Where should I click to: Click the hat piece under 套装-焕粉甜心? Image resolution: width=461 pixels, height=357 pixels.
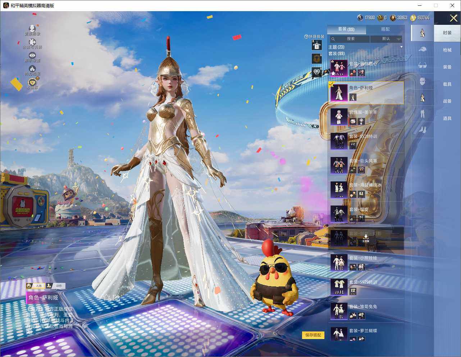click(x=353, y=73)
